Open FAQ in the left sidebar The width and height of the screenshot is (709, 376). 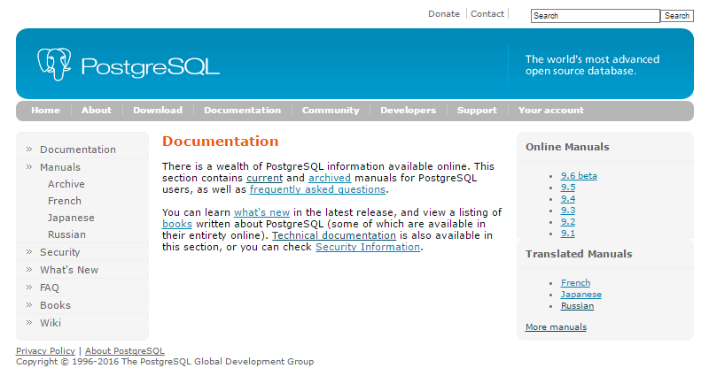(x=50, y=288)
